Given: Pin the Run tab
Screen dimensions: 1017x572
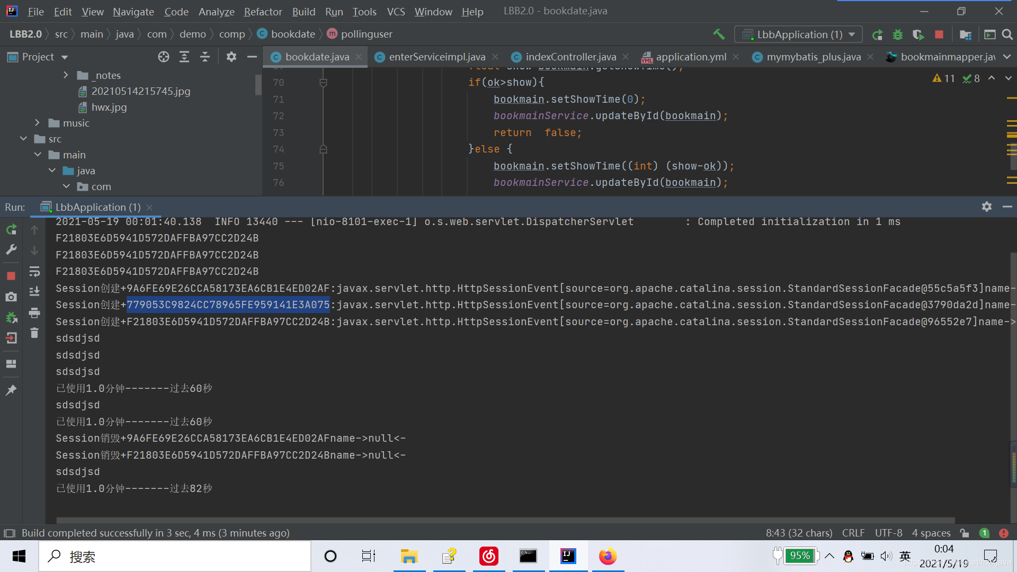Looking at the screenshot, I should [11, 390].
